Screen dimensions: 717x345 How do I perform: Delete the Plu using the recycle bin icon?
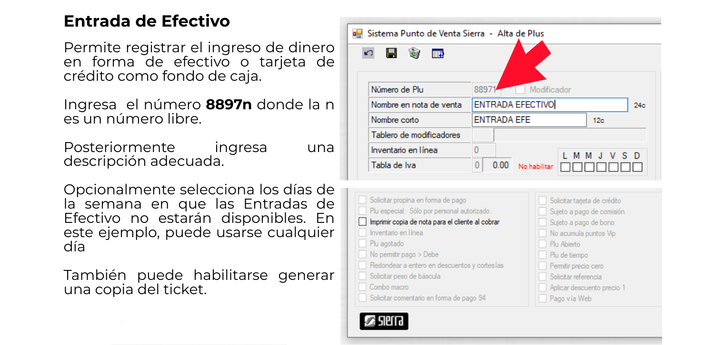coord(414,53)
